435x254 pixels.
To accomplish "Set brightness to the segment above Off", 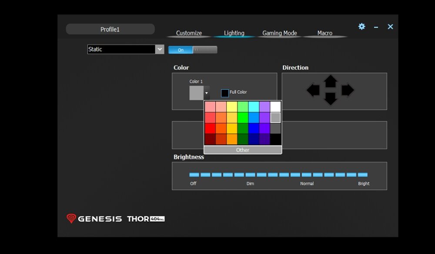I will [194, 175].
